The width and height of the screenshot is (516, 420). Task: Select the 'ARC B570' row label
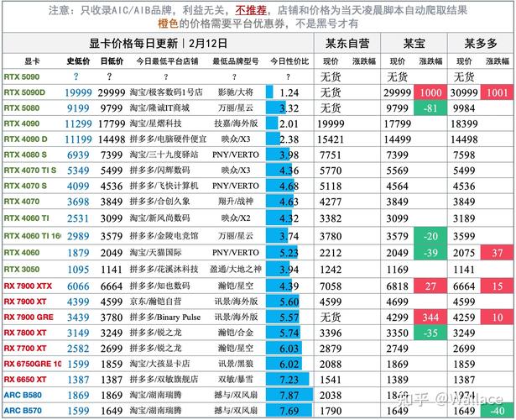[x=23, y=411]
